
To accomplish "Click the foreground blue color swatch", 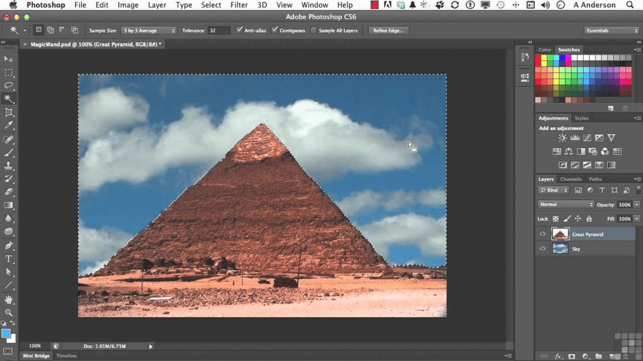I will point(6,334).
